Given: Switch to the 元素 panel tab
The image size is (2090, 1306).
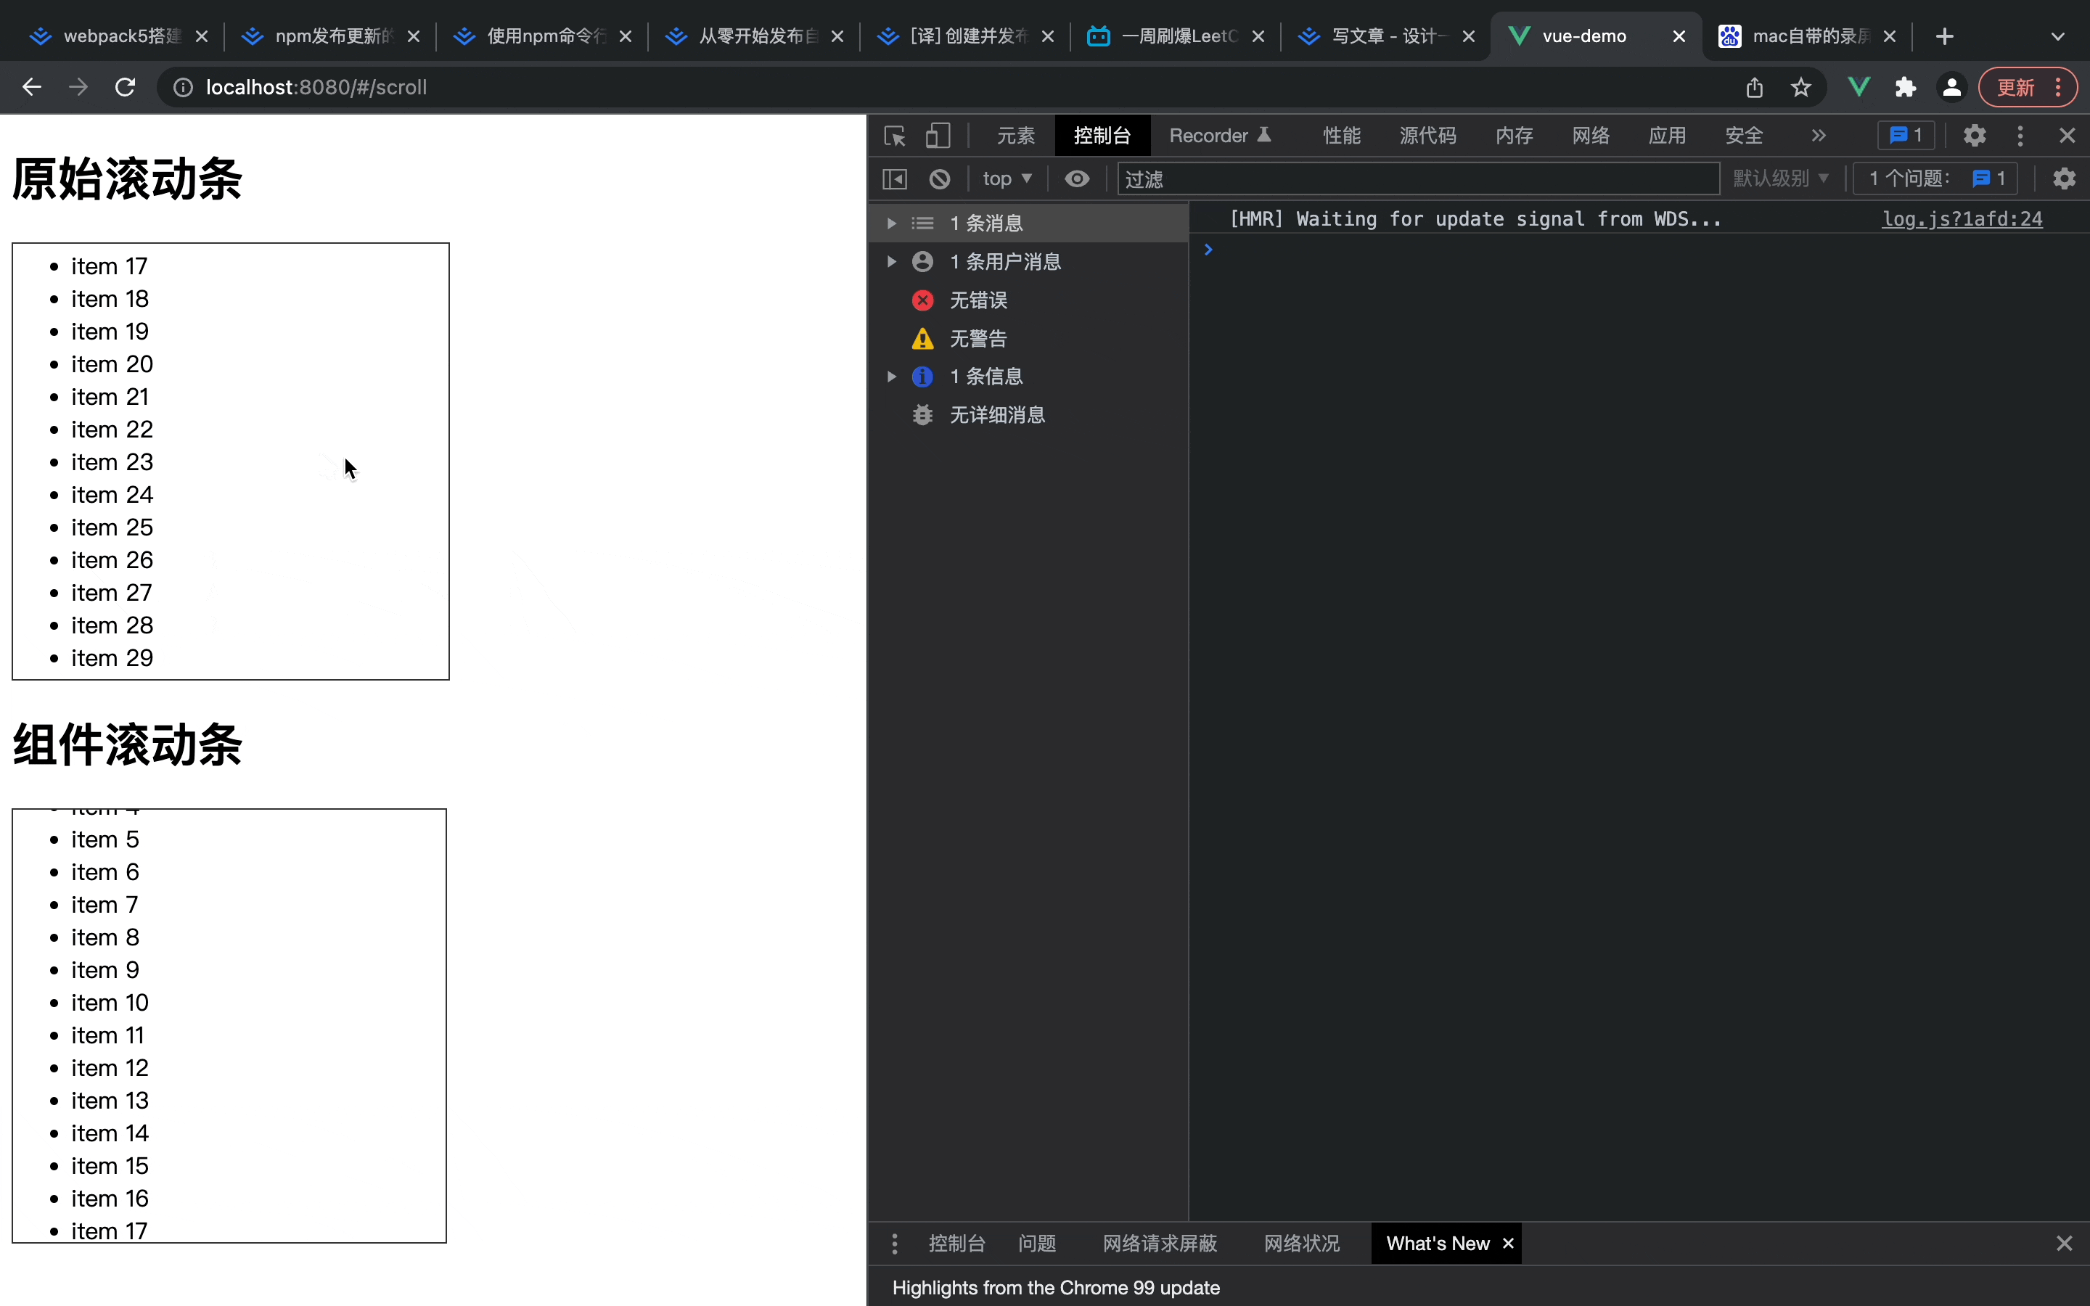Looking at the screenshot, I should click(1016, 136).
